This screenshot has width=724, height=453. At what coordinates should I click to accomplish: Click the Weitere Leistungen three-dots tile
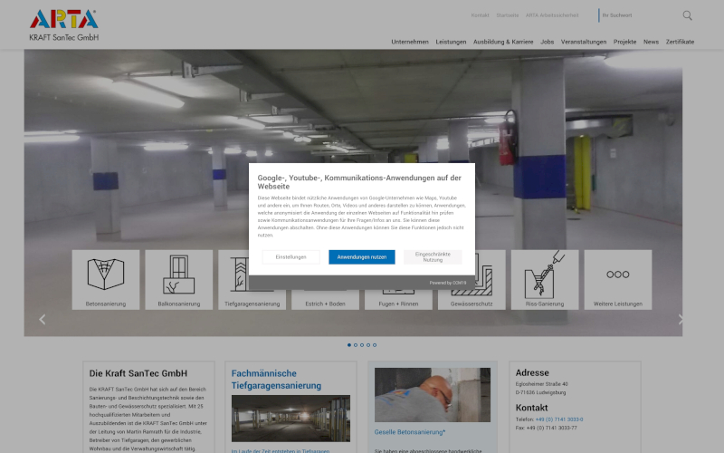point(617,280)
